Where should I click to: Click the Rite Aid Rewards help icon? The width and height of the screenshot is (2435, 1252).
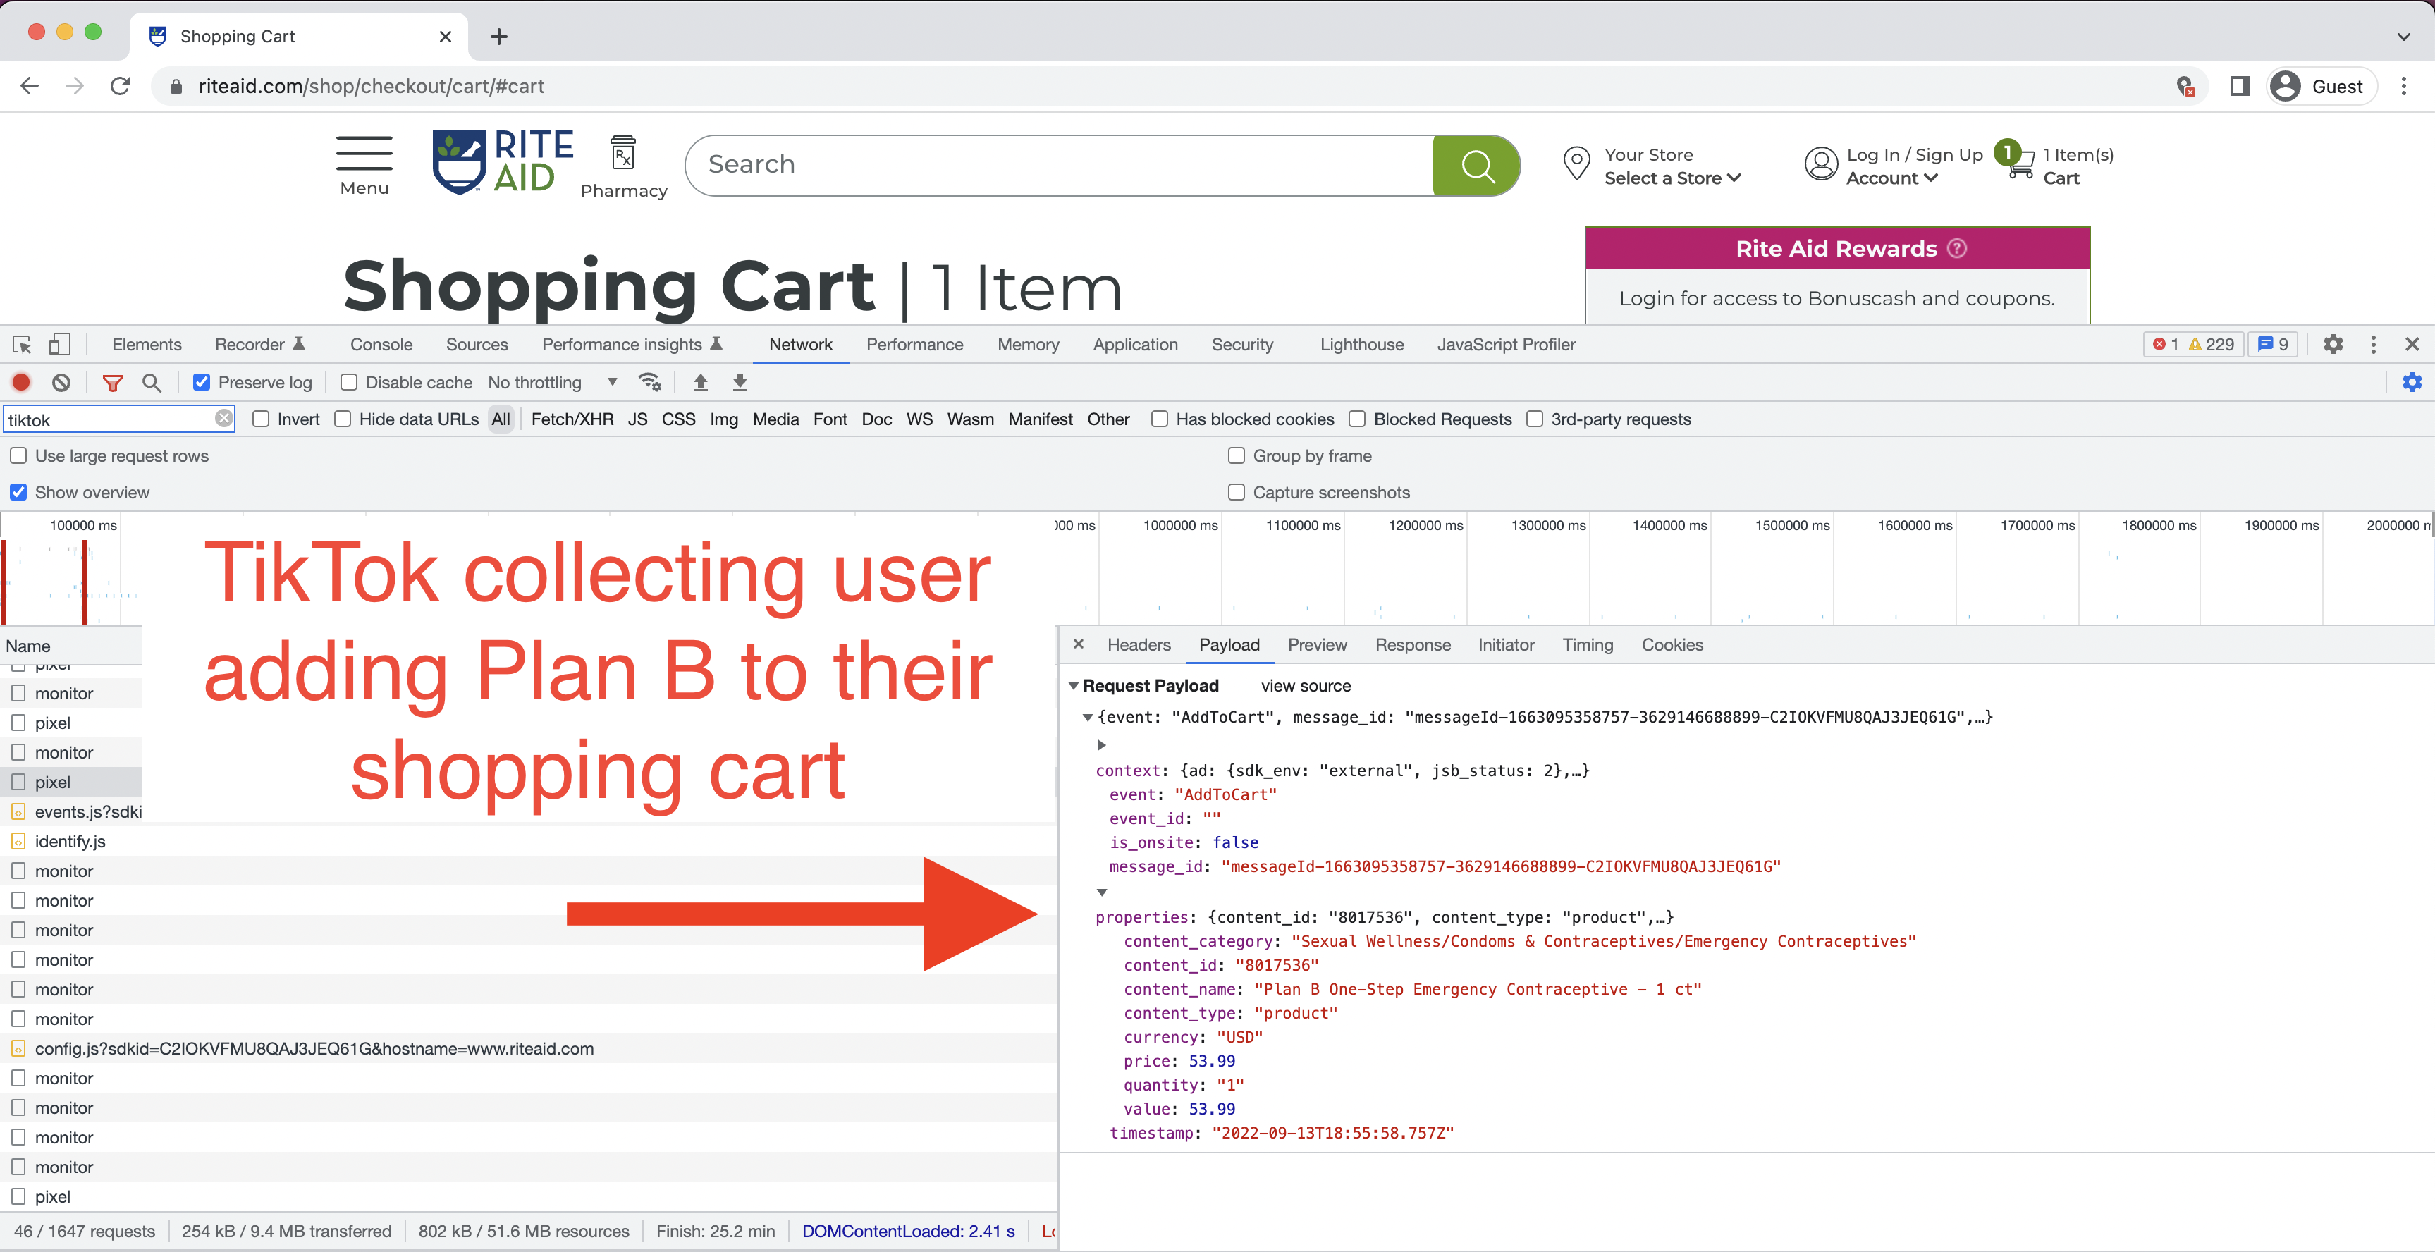1958,247
